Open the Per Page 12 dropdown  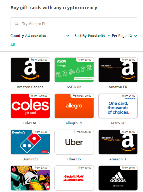(125, 36)
